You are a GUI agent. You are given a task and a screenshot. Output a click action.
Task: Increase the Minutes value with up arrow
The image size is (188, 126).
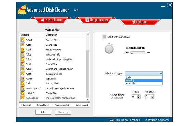click(x=152, y=96)
